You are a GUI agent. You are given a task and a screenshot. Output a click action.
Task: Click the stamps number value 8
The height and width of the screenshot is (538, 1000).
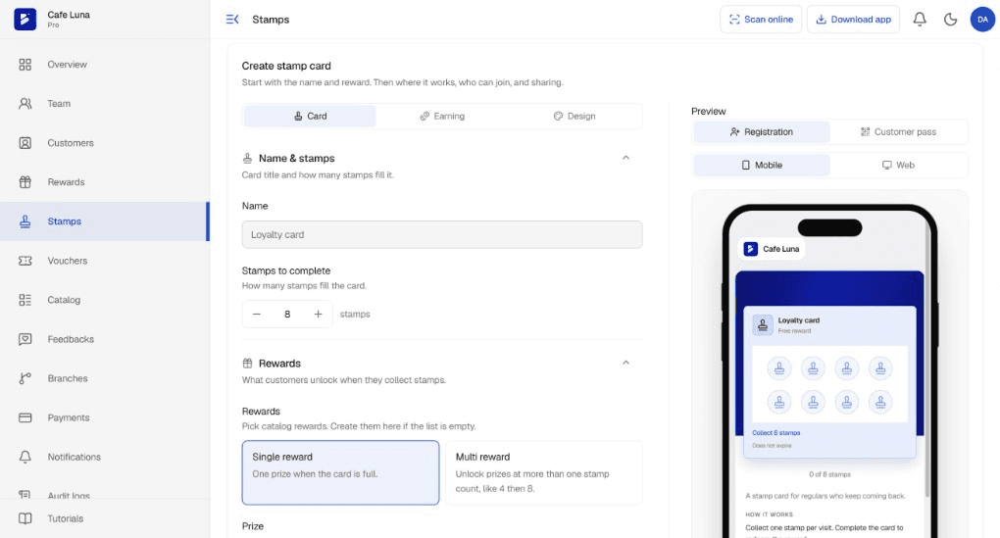(287, 314)
